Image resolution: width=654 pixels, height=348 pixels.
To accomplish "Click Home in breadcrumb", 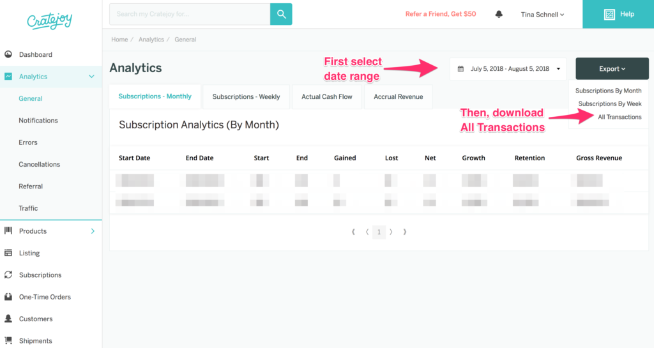I will pos(119,40).
